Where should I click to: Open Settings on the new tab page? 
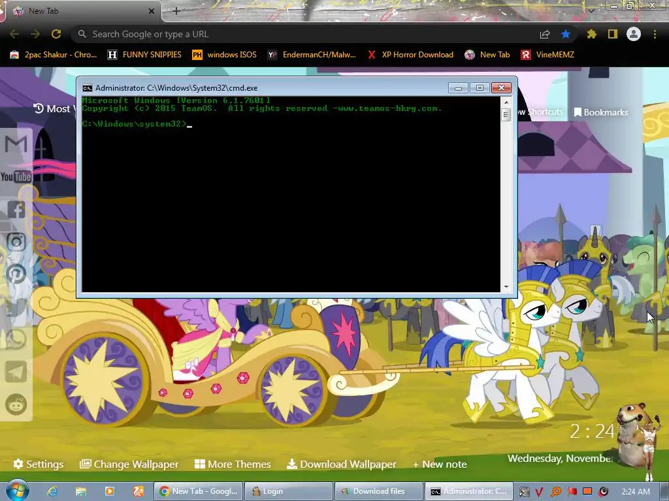(39, 464)
